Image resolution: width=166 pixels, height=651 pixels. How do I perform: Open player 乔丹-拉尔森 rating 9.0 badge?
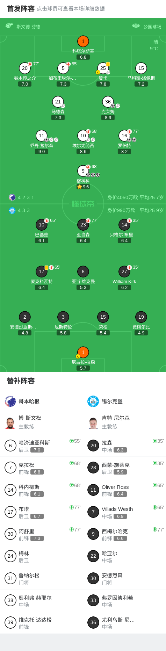coord(42,152)
